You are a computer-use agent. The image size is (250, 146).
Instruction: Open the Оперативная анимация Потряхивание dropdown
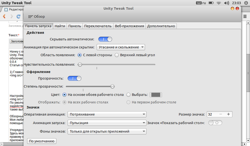[x=107, y=114]
